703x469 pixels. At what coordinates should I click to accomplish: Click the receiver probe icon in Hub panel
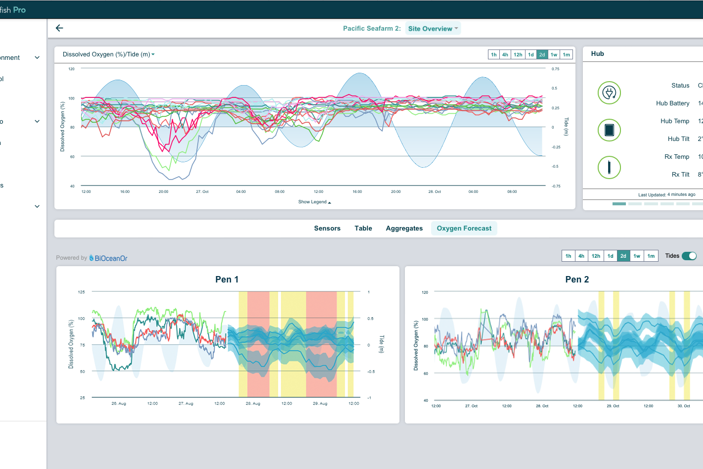click(609, 167)
